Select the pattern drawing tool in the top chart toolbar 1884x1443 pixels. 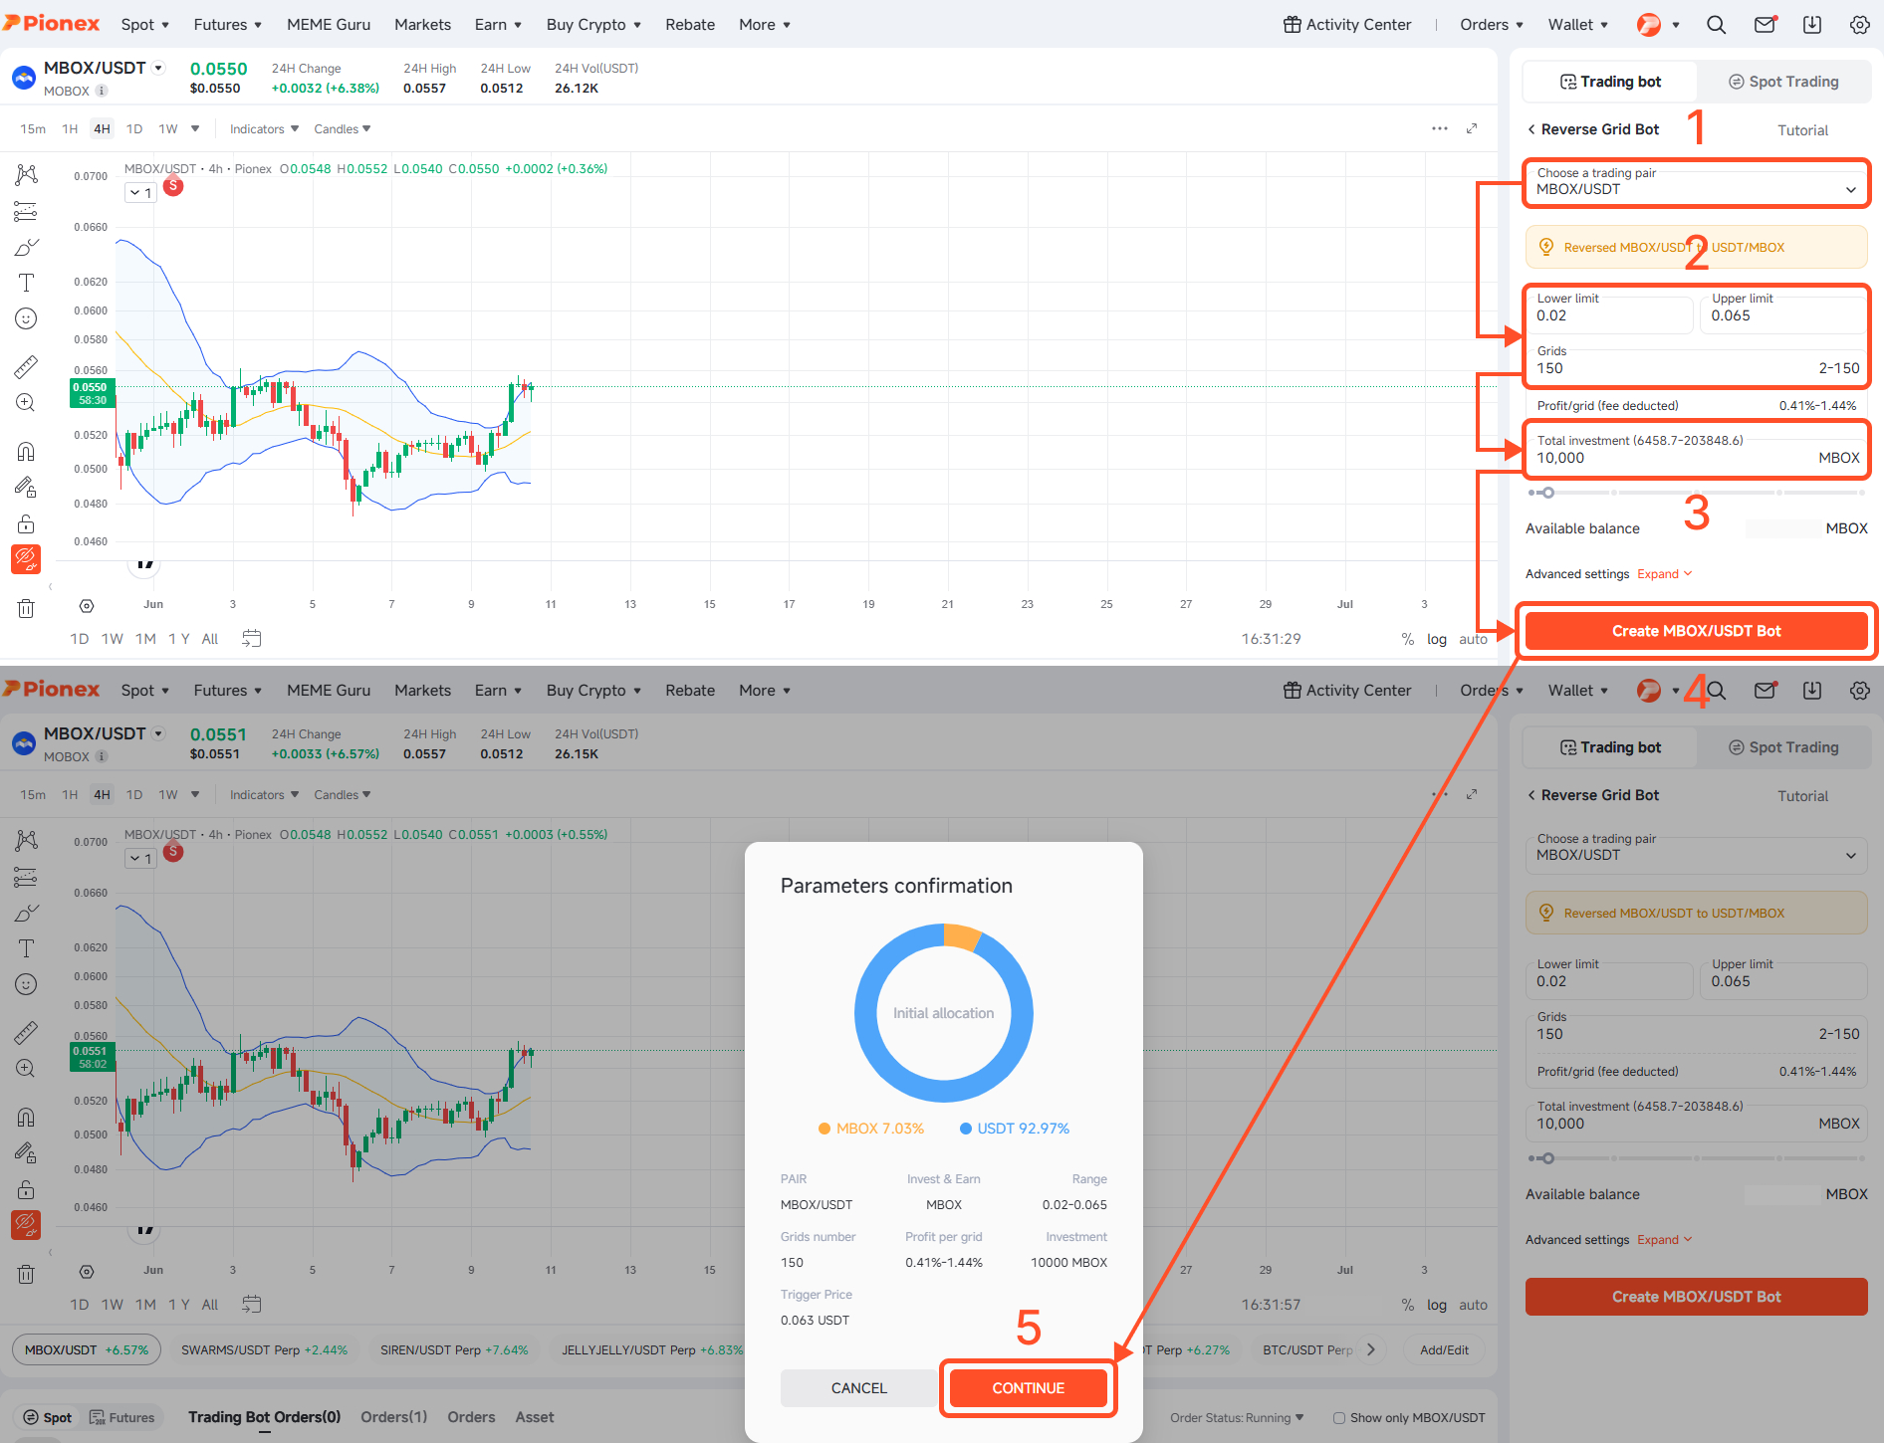26,175
